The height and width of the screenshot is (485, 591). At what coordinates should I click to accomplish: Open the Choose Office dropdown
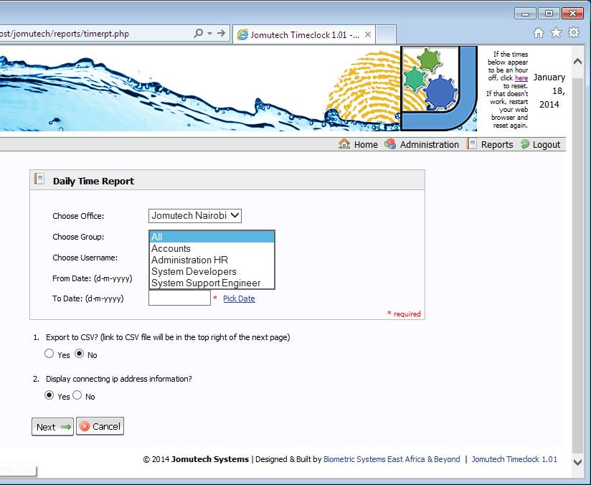pyautogui.click(x=195, y=216)
